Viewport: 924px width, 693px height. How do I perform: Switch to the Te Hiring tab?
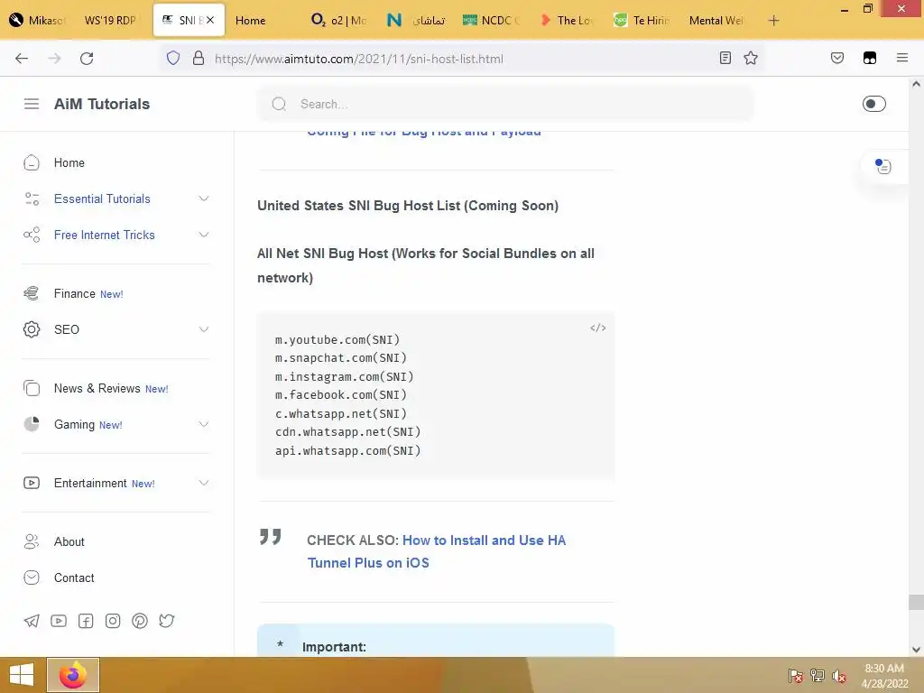pos(642,21)
